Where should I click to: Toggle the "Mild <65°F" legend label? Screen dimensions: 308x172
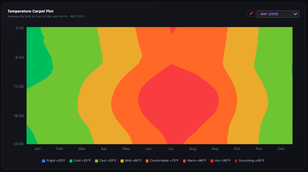pos(133,161)
